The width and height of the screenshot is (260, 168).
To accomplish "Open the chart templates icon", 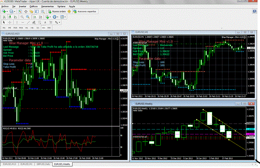I will [x=62, y=17].
